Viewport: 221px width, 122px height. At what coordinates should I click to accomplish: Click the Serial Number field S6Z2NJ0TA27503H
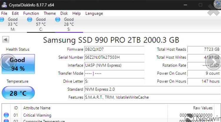click(114, 57)
